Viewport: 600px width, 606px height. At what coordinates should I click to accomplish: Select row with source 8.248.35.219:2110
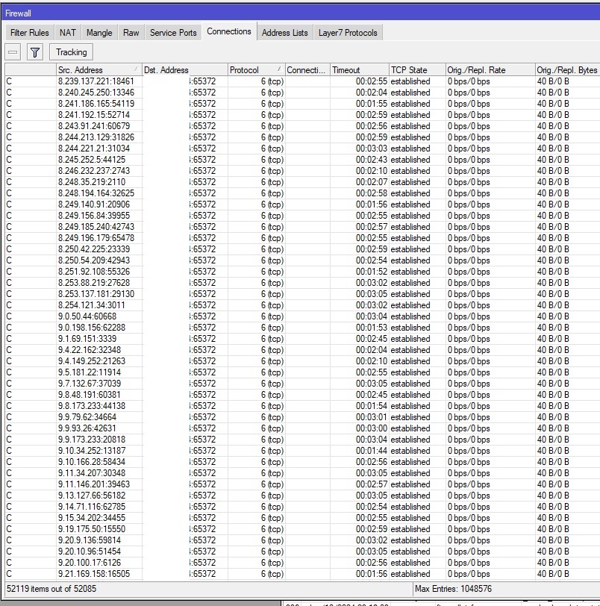pyautogui.click(x=302, y=182)
